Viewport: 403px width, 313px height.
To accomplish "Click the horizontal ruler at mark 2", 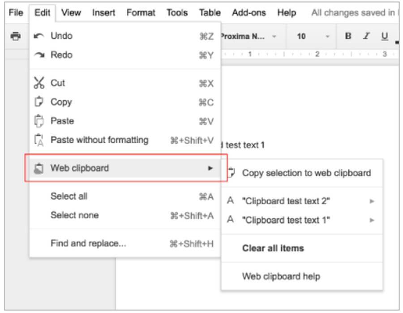I will 317,54.
